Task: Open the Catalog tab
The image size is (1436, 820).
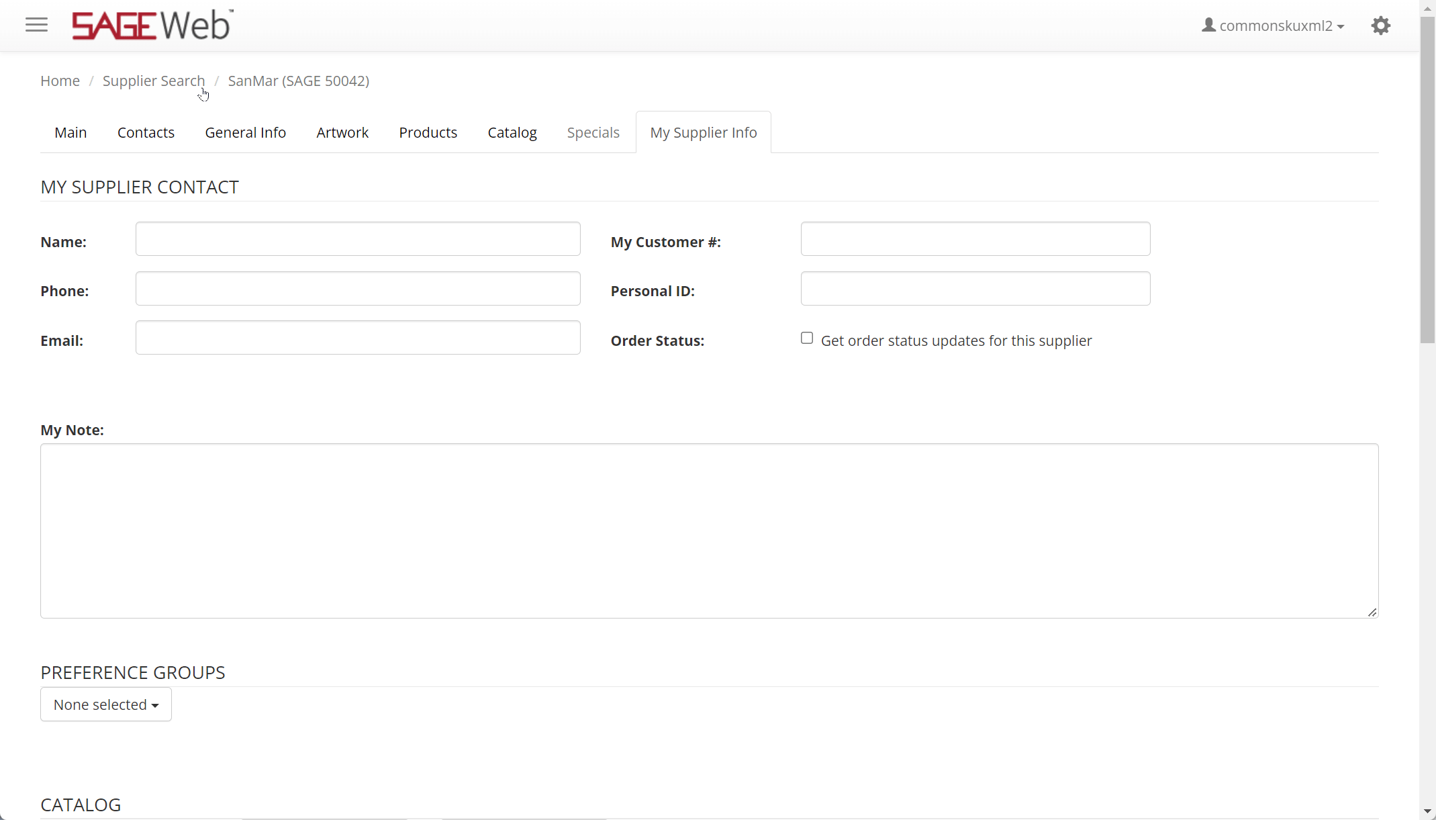Action: 512,132
